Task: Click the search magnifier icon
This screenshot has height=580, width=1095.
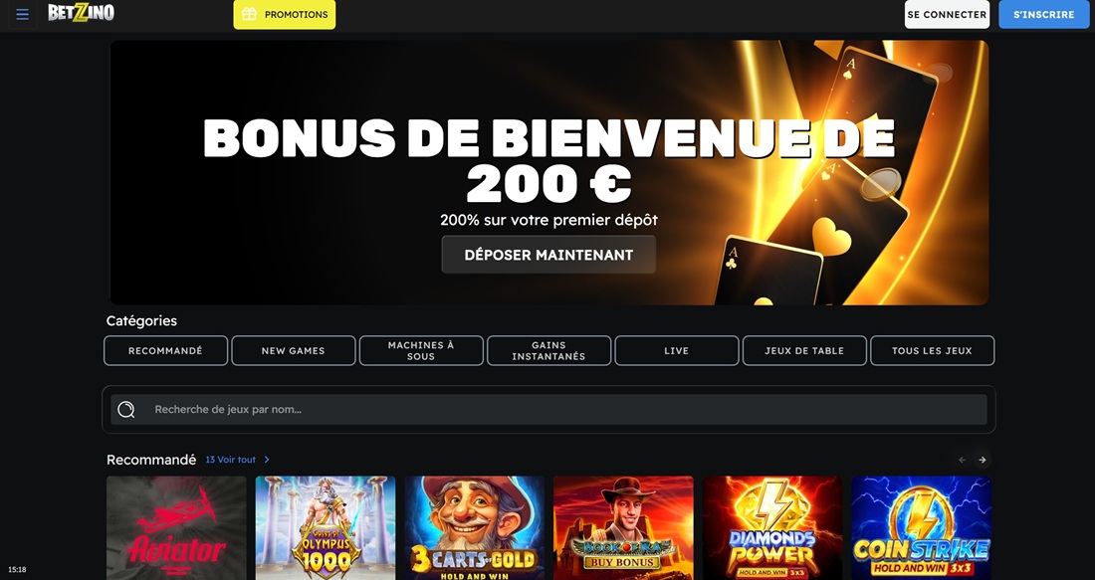Action: pyautogui.click(x=125, y=409)
